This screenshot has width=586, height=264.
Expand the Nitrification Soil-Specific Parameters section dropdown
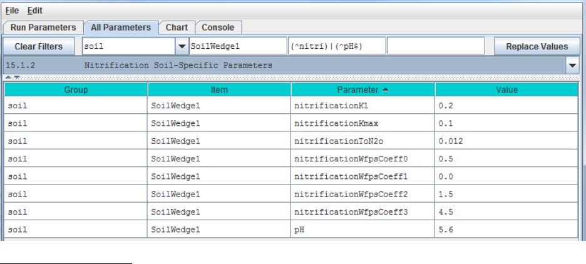572,65
